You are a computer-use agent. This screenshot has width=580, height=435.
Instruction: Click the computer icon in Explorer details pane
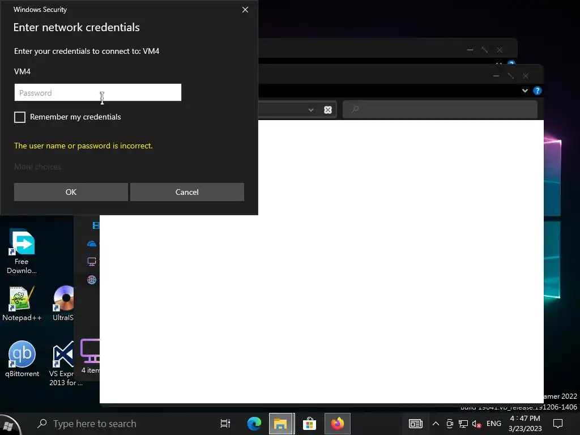tap(90, 351)
